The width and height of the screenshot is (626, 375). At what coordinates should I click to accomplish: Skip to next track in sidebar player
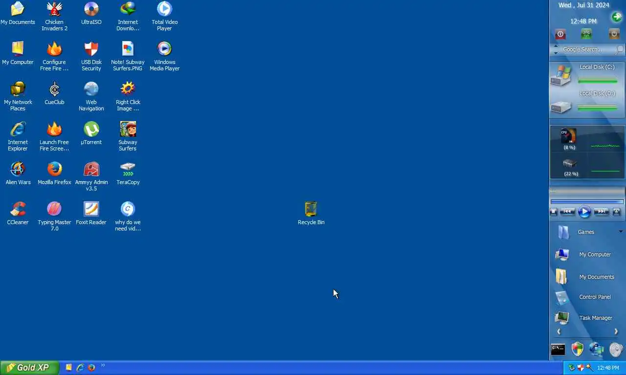(601, 212)
